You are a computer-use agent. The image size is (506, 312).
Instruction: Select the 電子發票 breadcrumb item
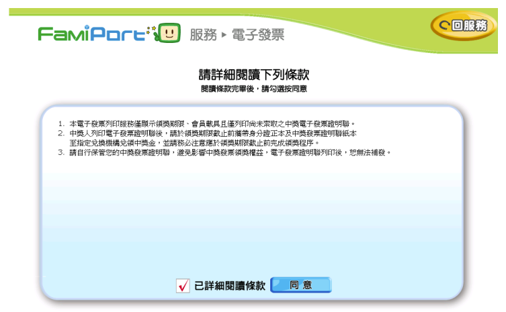[x=257, y=35]
